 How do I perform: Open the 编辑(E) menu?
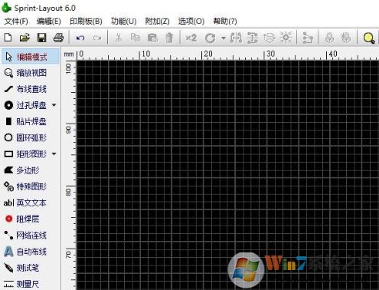[49, 21]
